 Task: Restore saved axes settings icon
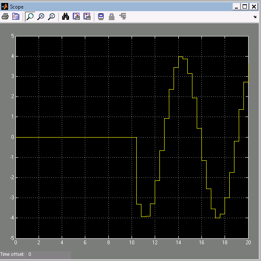[x=87, y=16]
